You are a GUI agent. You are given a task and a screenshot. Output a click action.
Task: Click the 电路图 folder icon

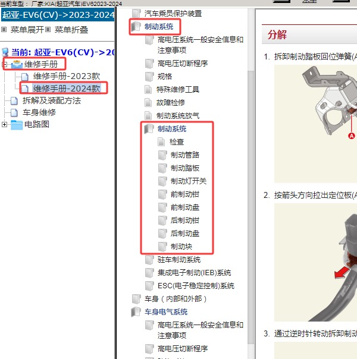coord(17,125)
